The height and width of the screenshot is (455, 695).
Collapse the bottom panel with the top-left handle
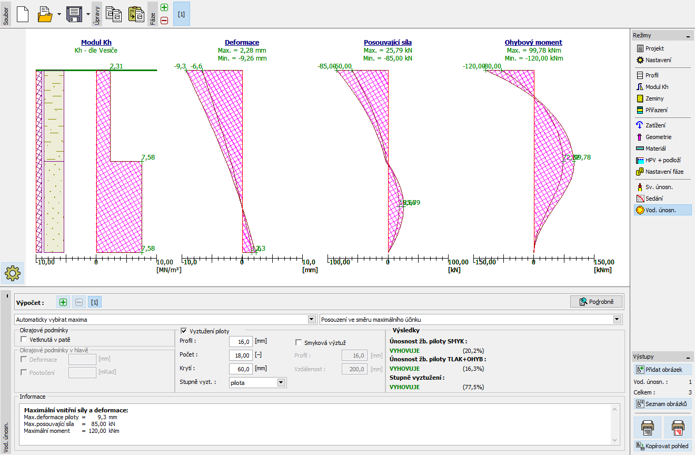[x=6, y=296]
